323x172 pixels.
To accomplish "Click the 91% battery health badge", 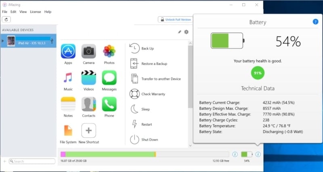I will click(258, 73).
